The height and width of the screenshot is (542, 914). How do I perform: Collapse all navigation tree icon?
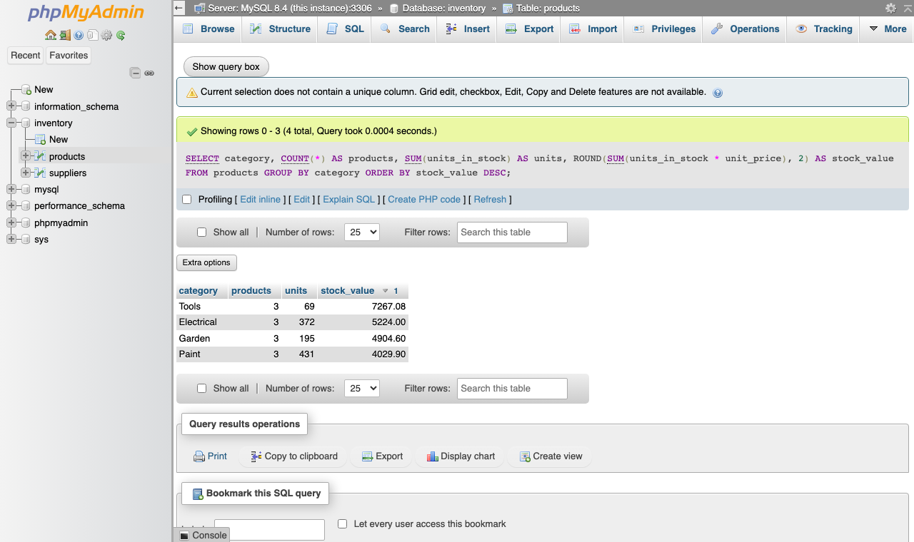click(135, 73)
